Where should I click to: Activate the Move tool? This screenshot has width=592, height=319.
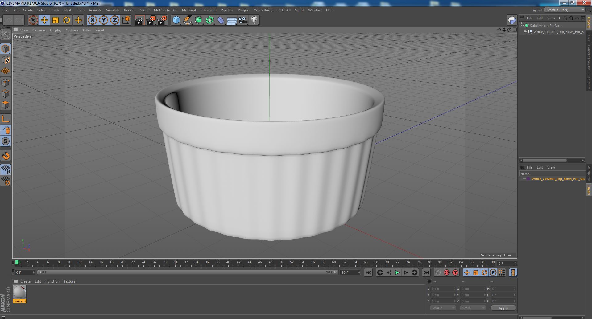pos(44,20)
